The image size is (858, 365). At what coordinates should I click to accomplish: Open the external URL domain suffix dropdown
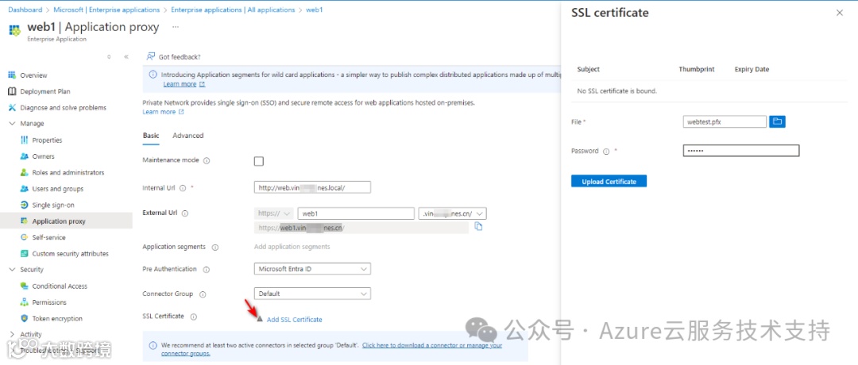click(453, 213)
